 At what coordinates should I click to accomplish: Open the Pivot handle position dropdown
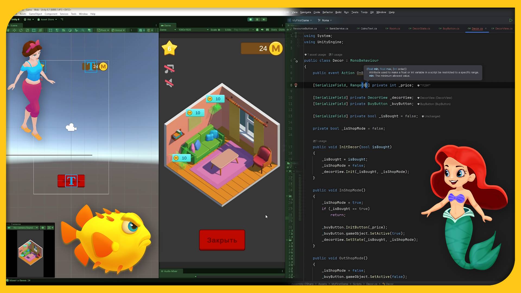[x=103, y=30]
